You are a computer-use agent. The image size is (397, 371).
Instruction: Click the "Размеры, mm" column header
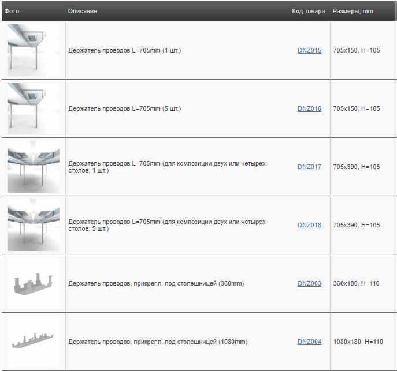point(351,12)
